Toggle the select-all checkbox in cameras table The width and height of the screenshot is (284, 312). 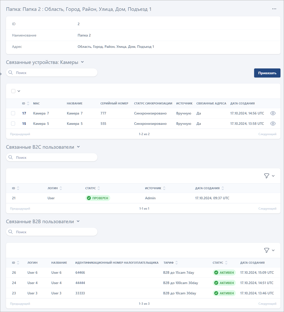(x=13, y=91)
